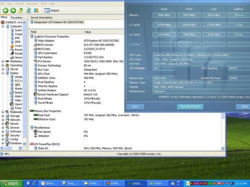
Task: Click the Memory Bus Properties RAM icon
Action: click(31, 111)
